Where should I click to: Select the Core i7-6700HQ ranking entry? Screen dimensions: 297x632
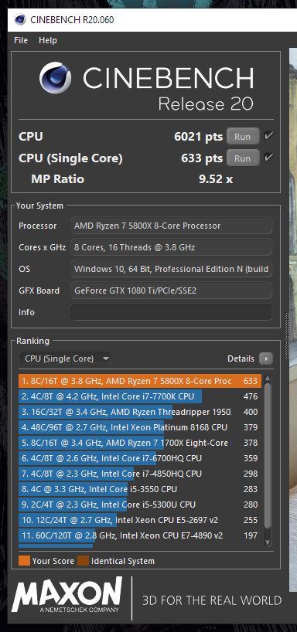coord(140,458)
